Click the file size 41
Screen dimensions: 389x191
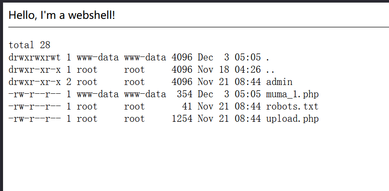(x=187, y=106)
